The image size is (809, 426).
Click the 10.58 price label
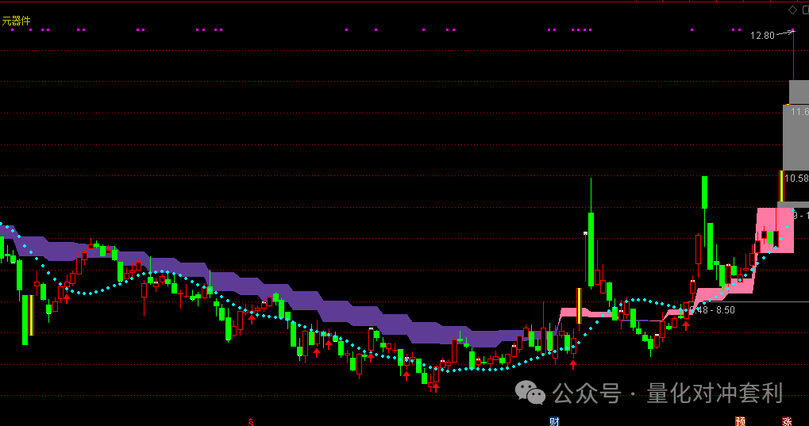796,178
